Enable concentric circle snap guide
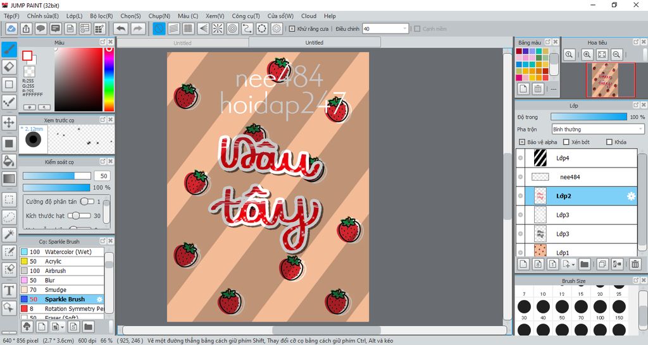 click(233, 28)
